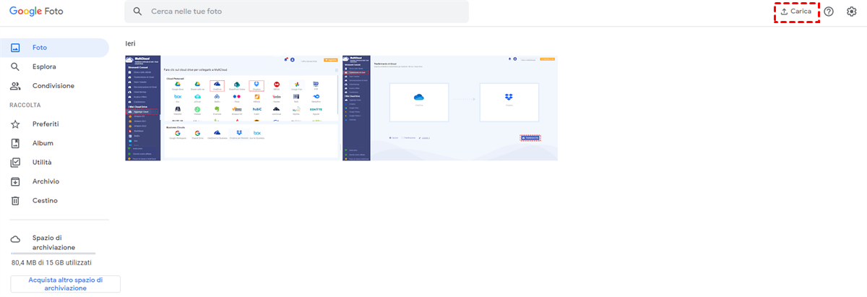Focus the 'Cerca nelle tue foto' search field
This screenshot has height=297, width=867.
click(296, 12)
